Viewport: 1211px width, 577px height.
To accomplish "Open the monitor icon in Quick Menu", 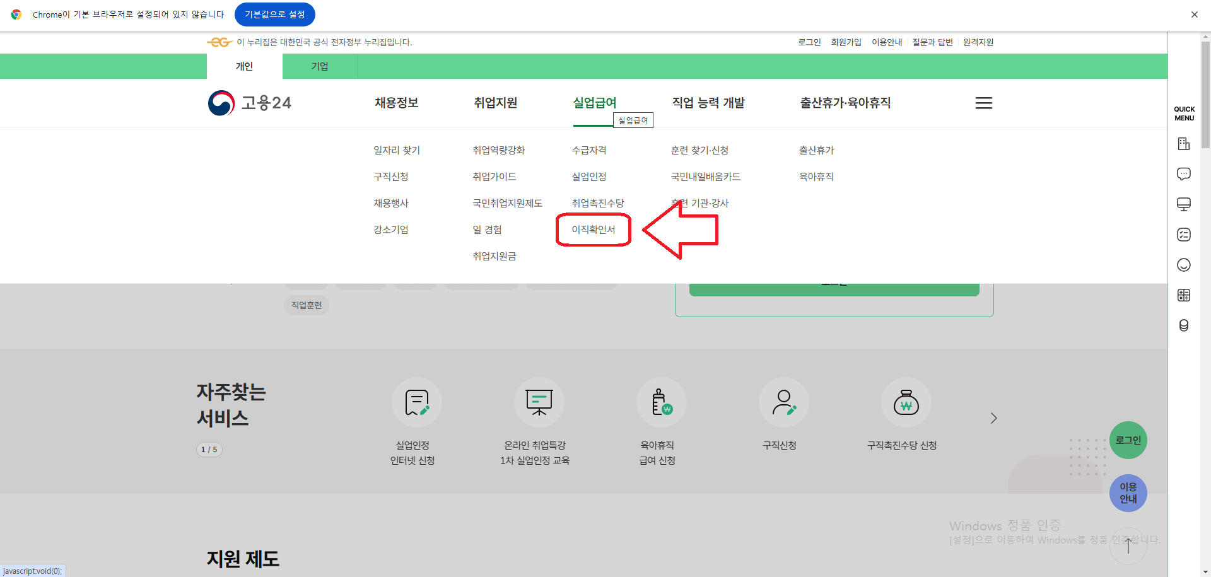I will point(1184,204).
